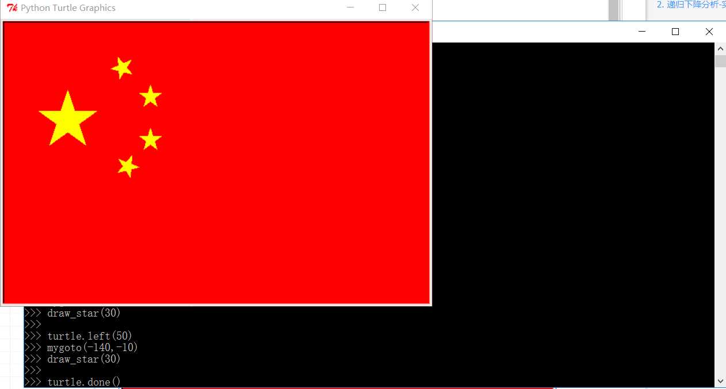The image size is (726, 389).
Task: Click the bottom small yellow star
Action: [x=128, y=166]
